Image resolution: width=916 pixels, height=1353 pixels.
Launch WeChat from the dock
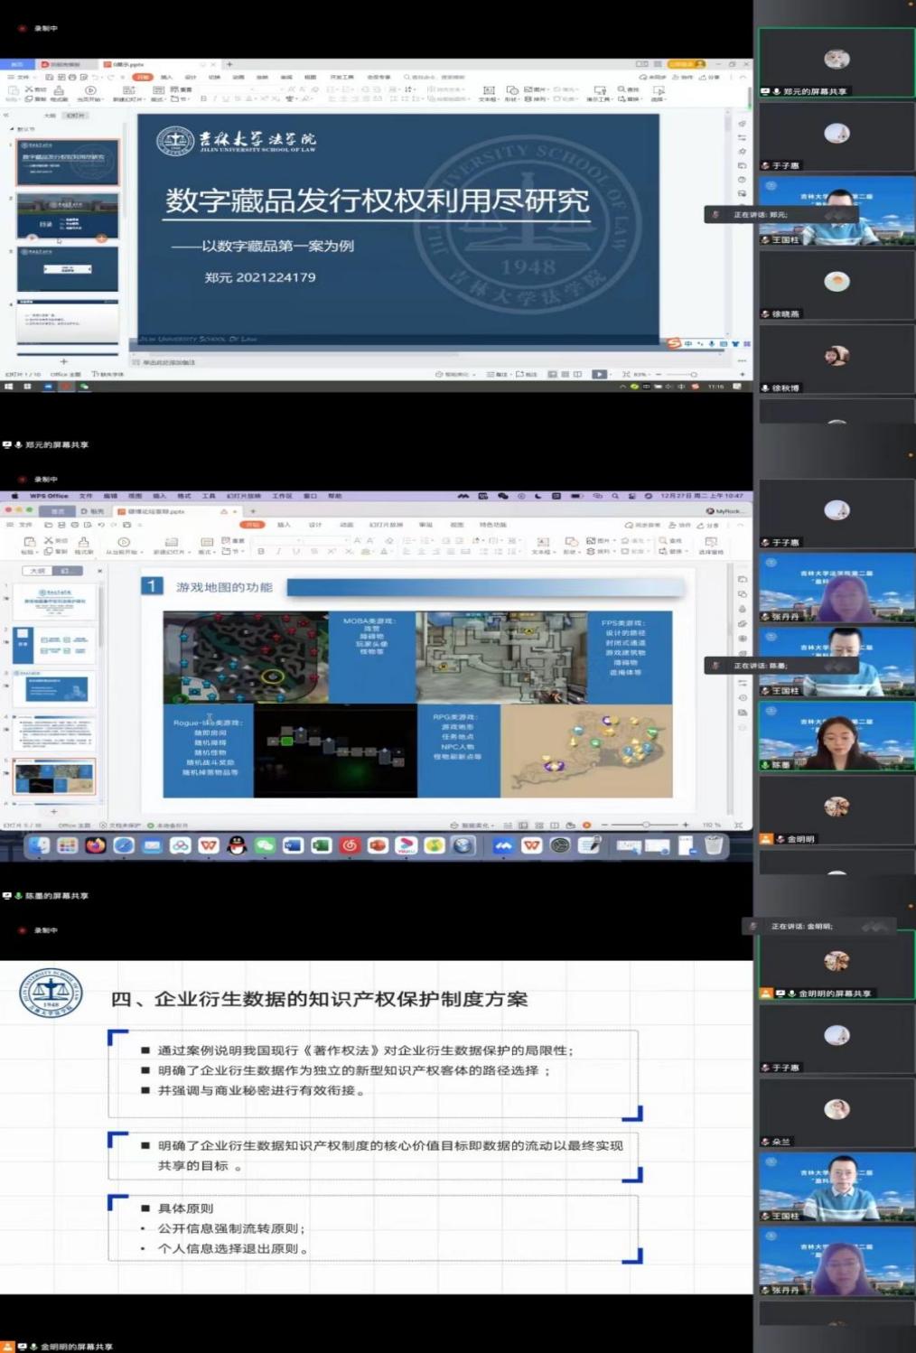[x=265, y=845]
